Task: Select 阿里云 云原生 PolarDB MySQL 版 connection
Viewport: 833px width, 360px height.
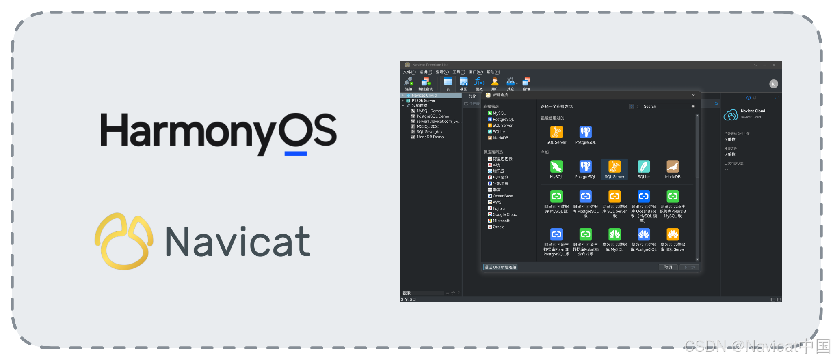Action: pos(673,204)
